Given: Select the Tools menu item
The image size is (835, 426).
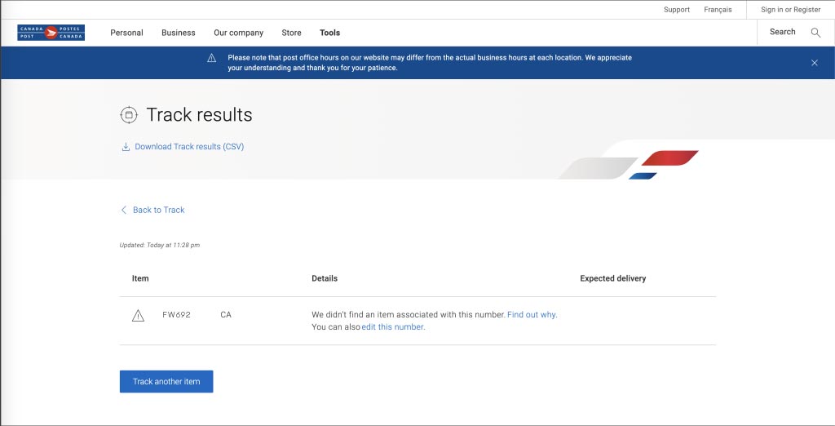Looking at the screenshot, I should pos(329,33).
